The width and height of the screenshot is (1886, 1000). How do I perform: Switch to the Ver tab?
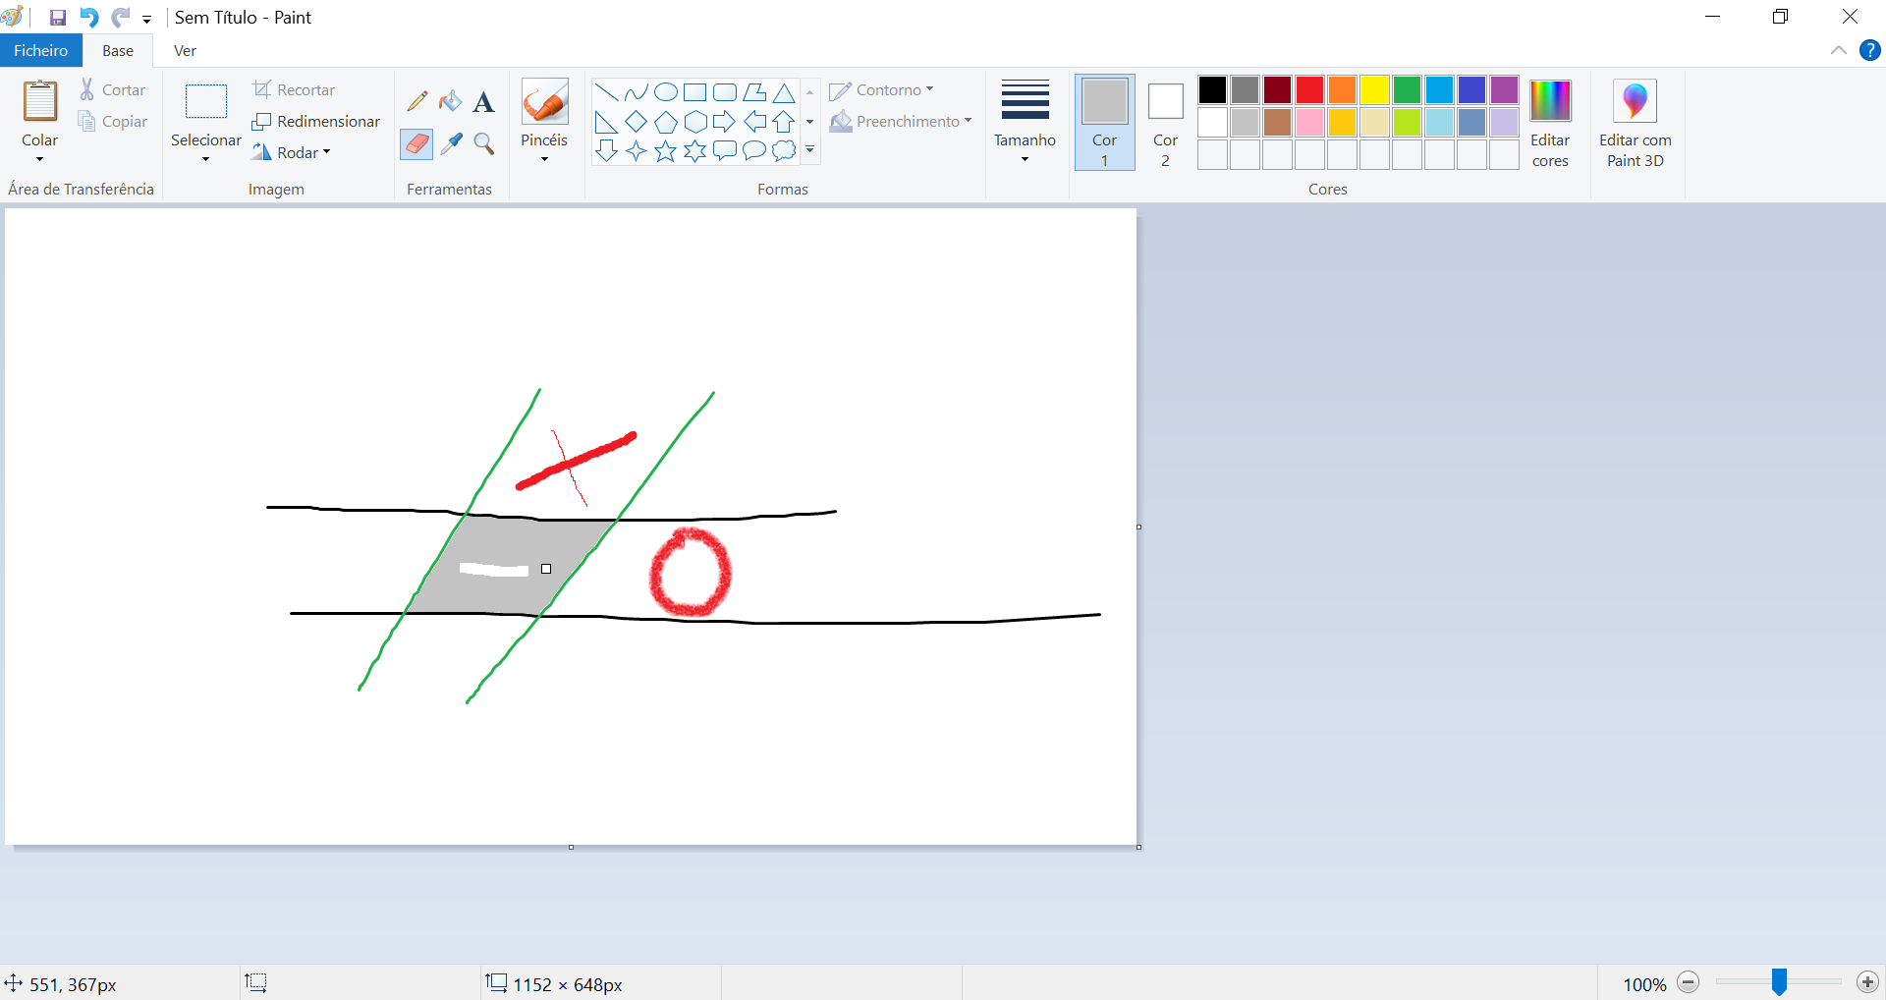pos(185,50)
